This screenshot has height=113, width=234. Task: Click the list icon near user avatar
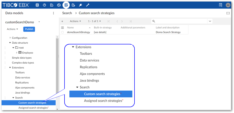(x=220, y=5)
